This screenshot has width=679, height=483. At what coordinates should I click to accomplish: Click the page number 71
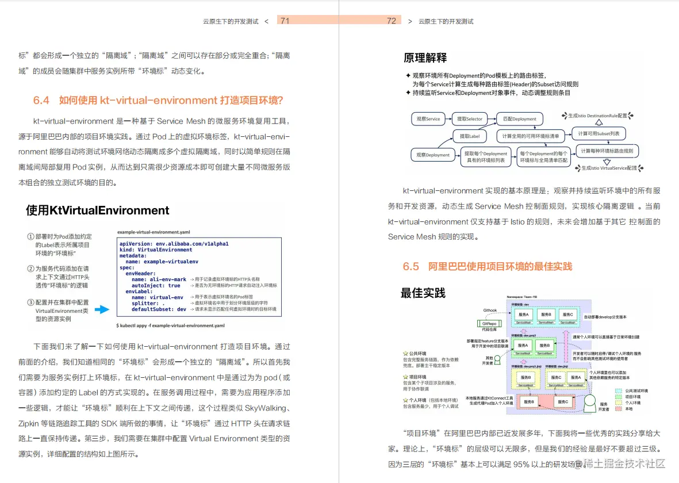(285, 21)
